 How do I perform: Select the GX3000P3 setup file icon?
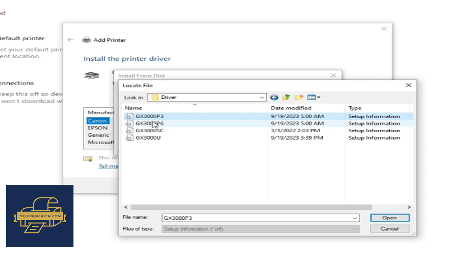point(129,116)
